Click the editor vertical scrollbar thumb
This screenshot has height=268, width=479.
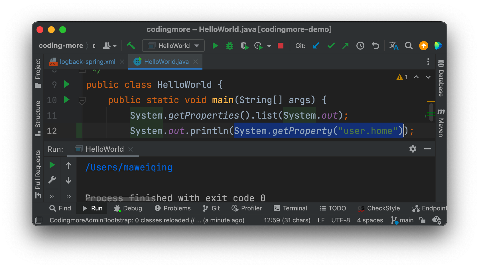click(x=431, y=112)
